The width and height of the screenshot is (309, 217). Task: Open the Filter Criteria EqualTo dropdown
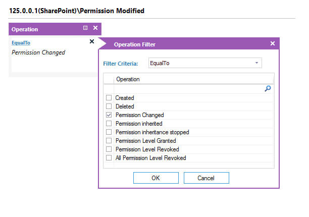point(205,63)
